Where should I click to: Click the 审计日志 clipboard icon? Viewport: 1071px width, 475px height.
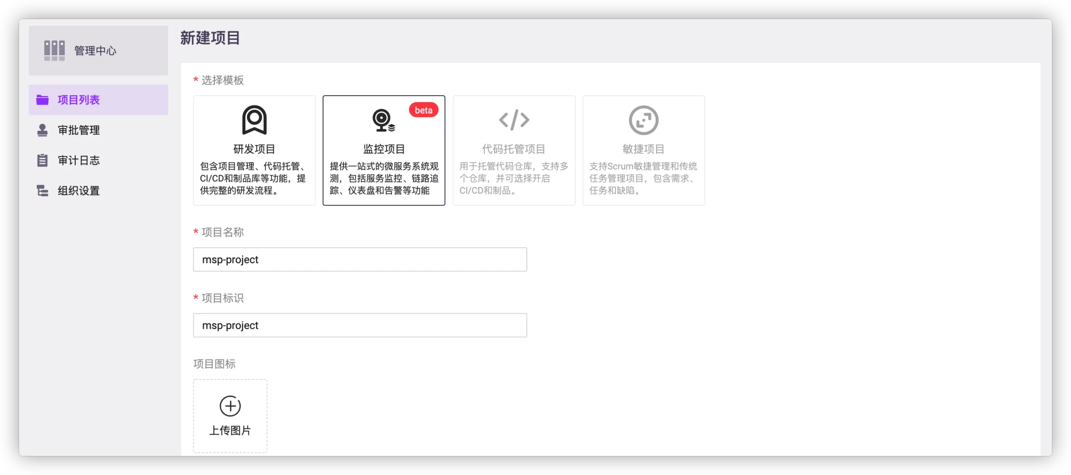(42, 161)
